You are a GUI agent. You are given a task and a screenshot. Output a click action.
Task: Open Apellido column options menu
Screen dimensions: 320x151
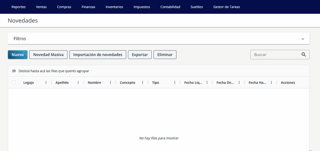click(x=78, y=82)
